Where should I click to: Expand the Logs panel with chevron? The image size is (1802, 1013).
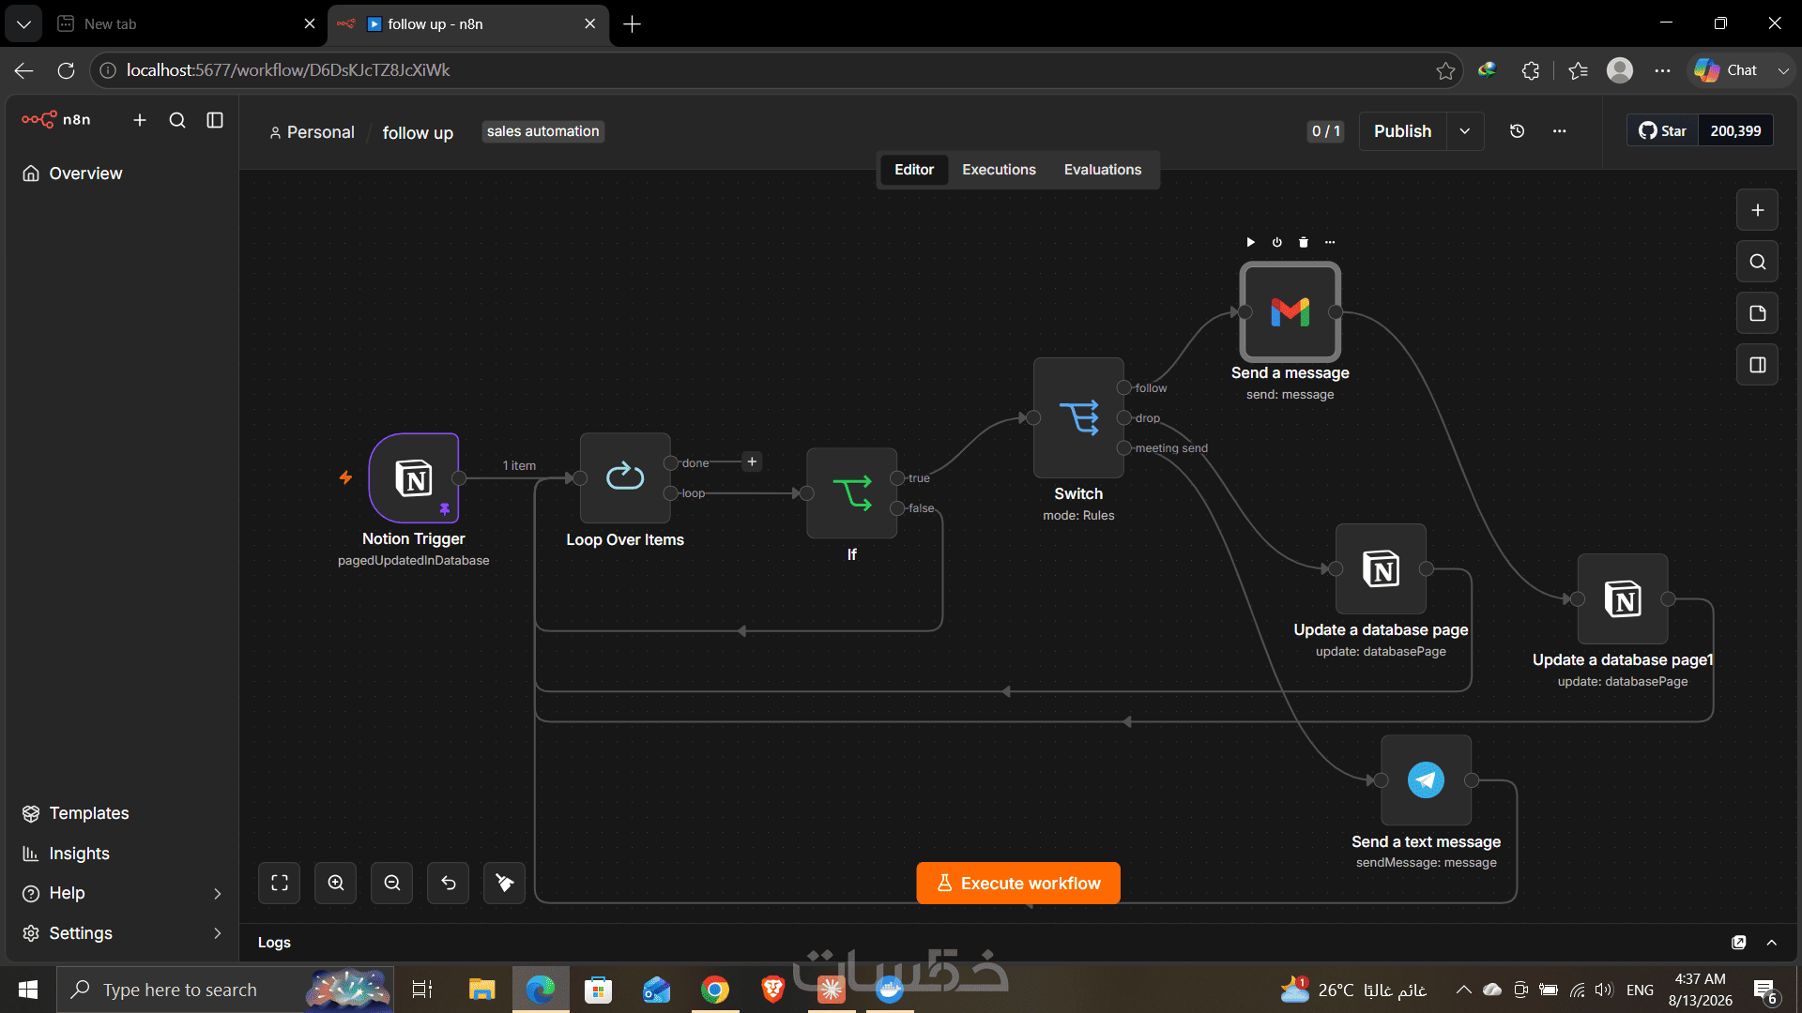[x=1772, y=943]
